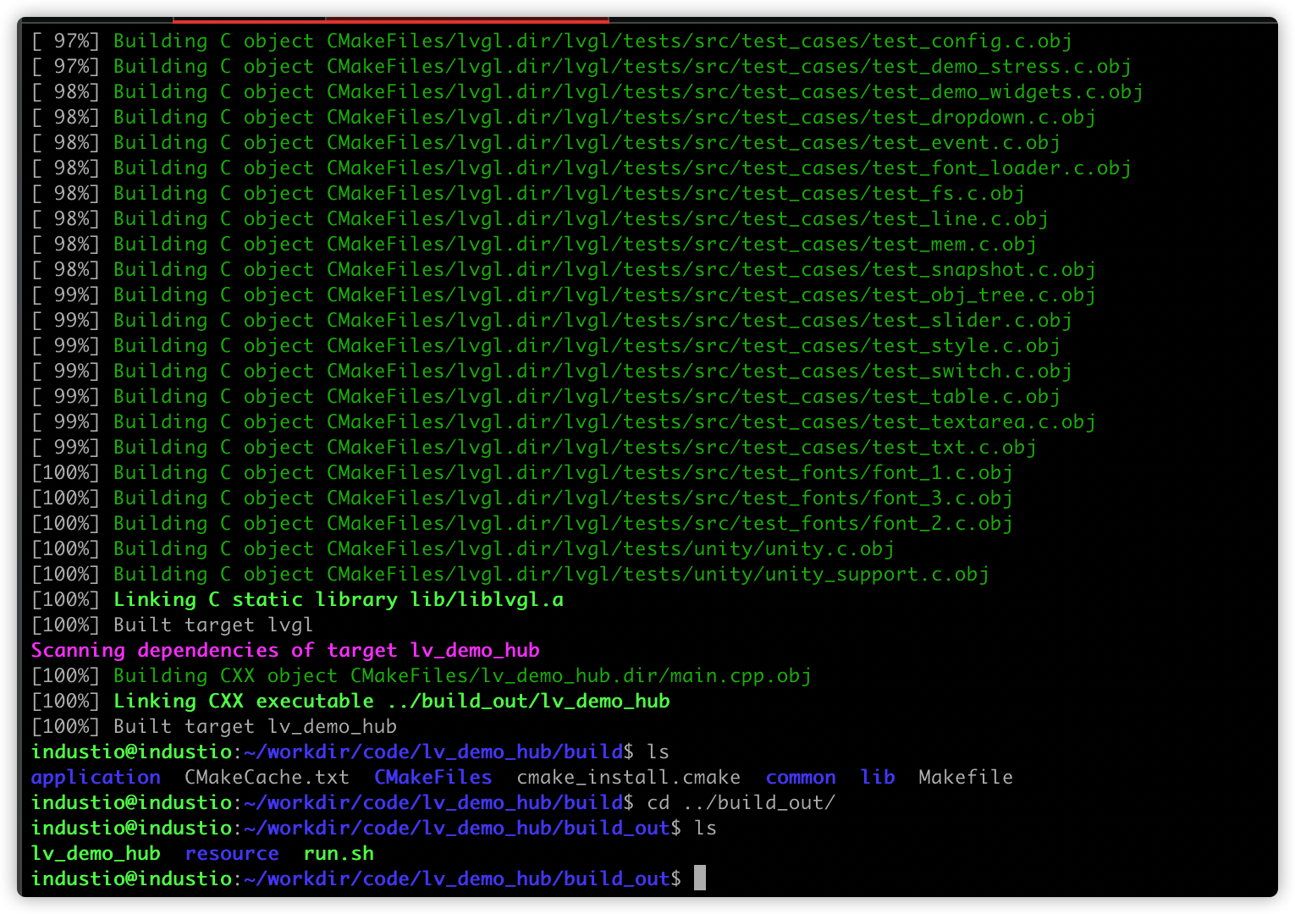Click the 'lib' directory in ls output
This screenshot has height=914, width=1295.
tap(878, 777)
